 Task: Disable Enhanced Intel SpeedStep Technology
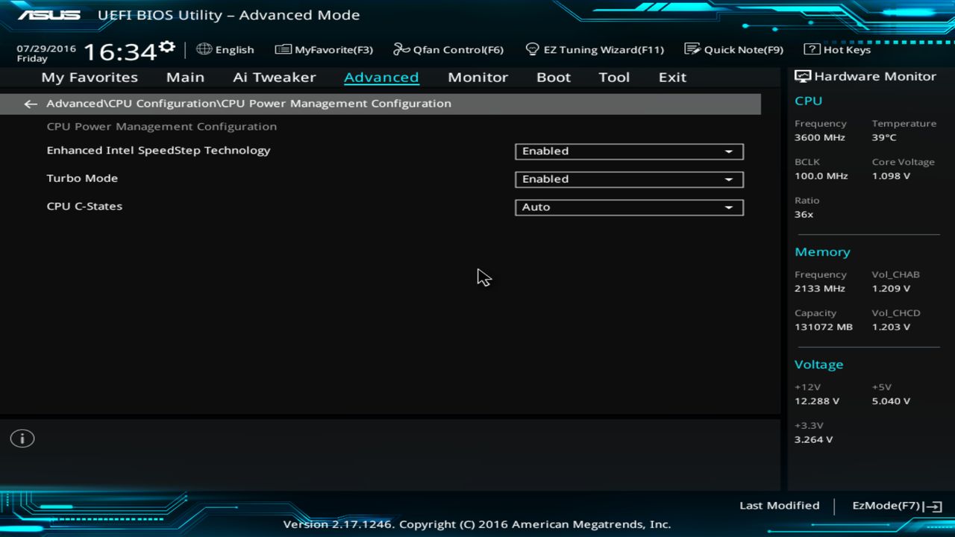628,151
